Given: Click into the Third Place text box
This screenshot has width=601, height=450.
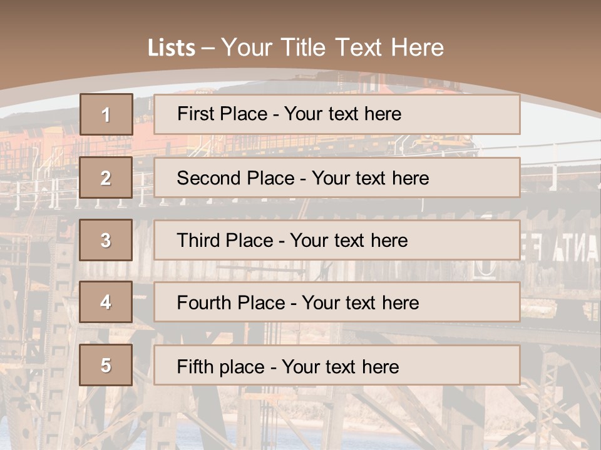Looking at the screenshot, I should pos(336,240).
